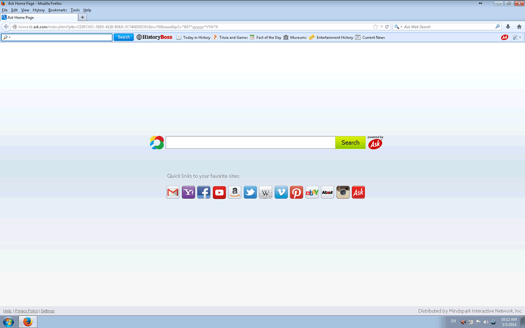The width and height of the screenshot is (525, 328).
Task: Click the main page search input field
Action: coord(250,143)
